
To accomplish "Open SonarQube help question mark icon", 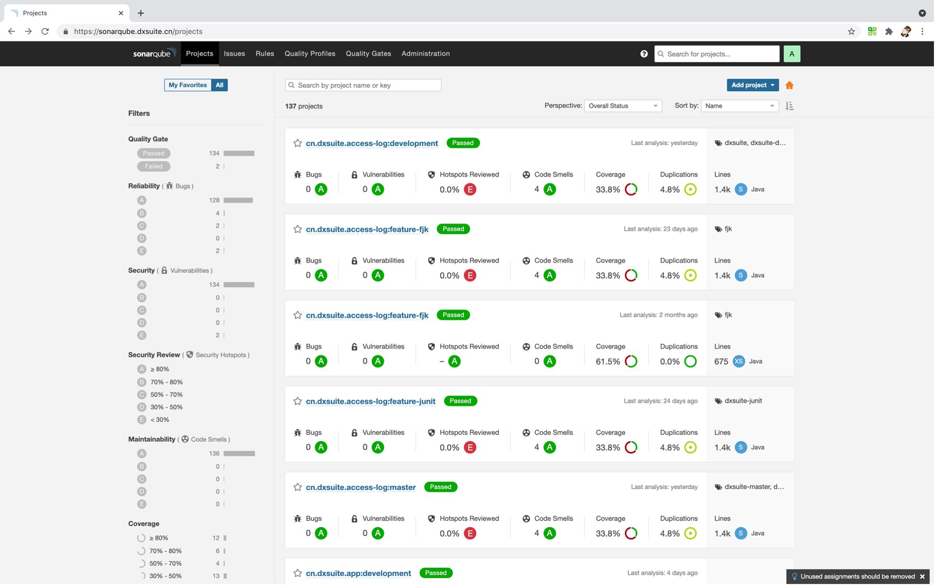I will click(x=644, y=54).
